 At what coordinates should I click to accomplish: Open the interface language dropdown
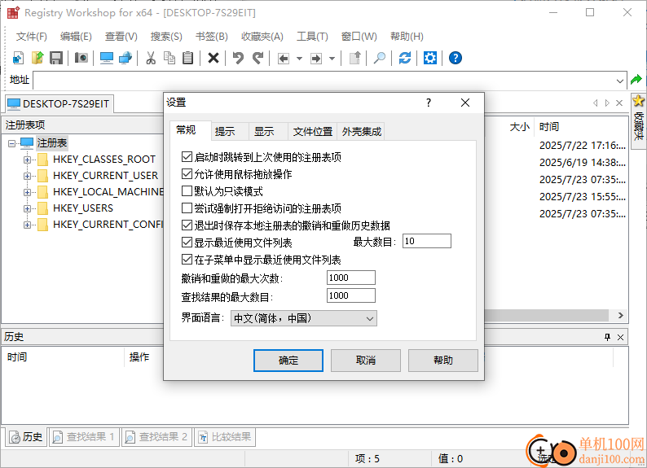[304, 318]
